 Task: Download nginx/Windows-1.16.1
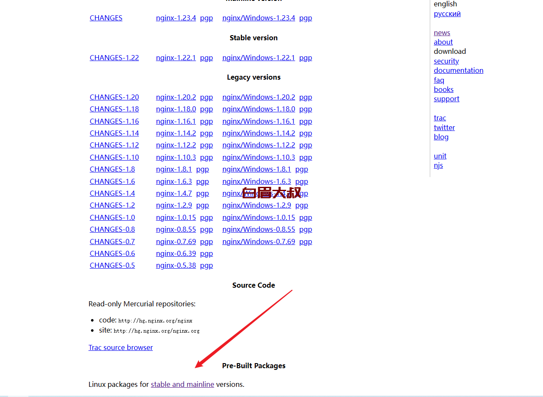click(x=259, y=121)
